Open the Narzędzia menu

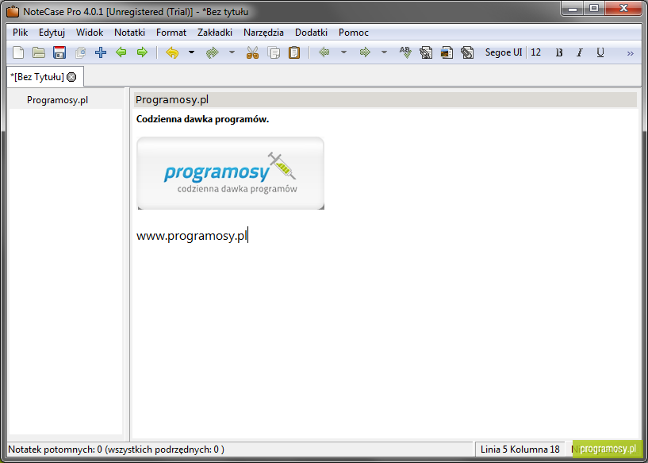263,33
